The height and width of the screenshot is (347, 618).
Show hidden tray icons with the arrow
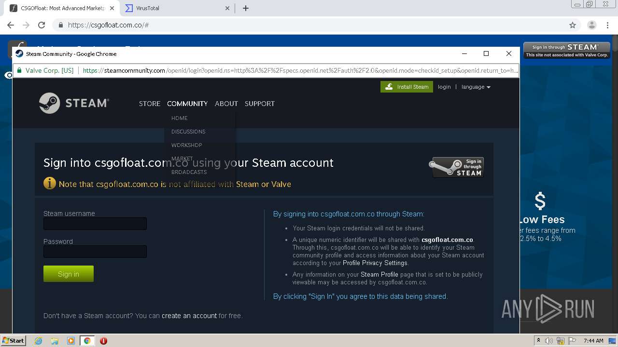click(x=538, y=341)
